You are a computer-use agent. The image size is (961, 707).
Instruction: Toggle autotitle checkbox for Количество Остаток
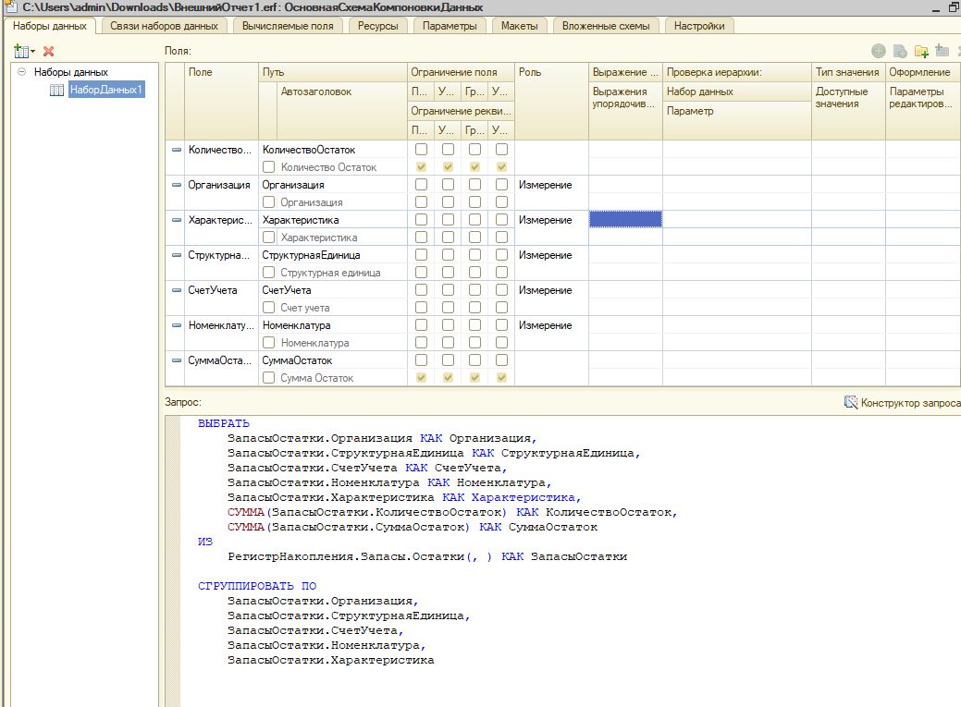[x=268, y=166]
